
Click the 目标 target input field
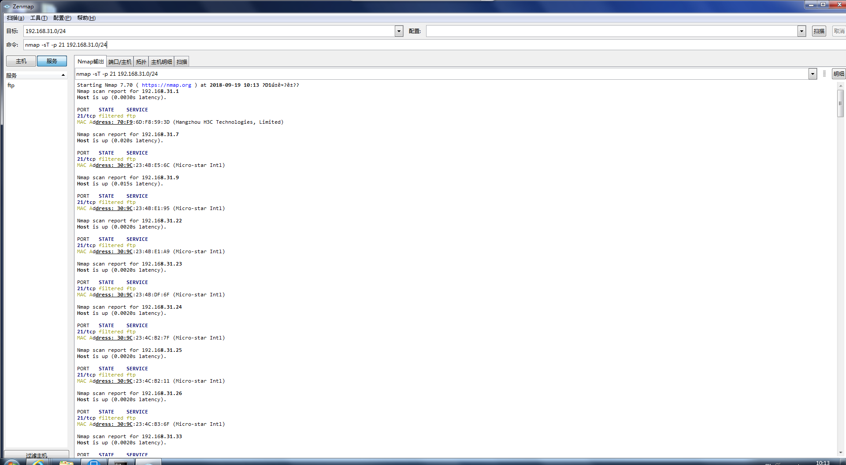point(209,31)
